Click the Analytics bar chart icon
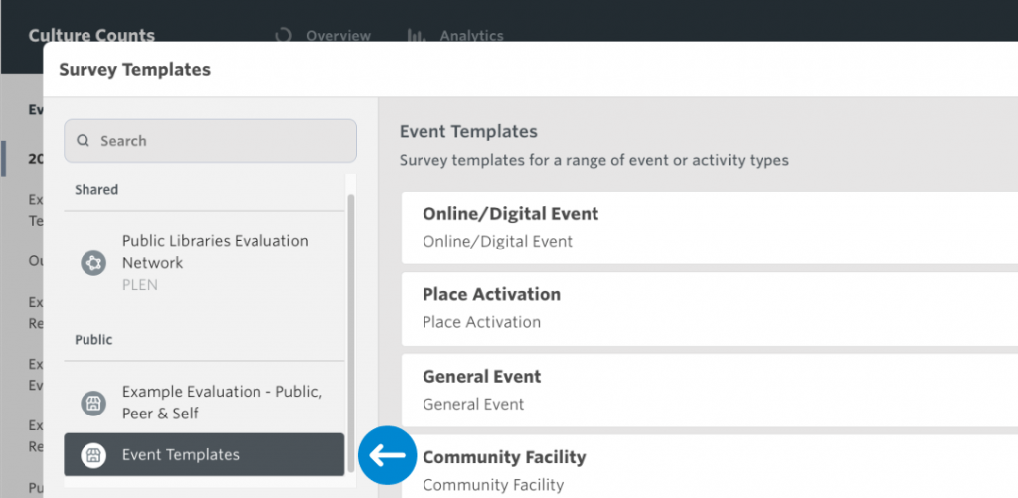 tap(417, 35)
